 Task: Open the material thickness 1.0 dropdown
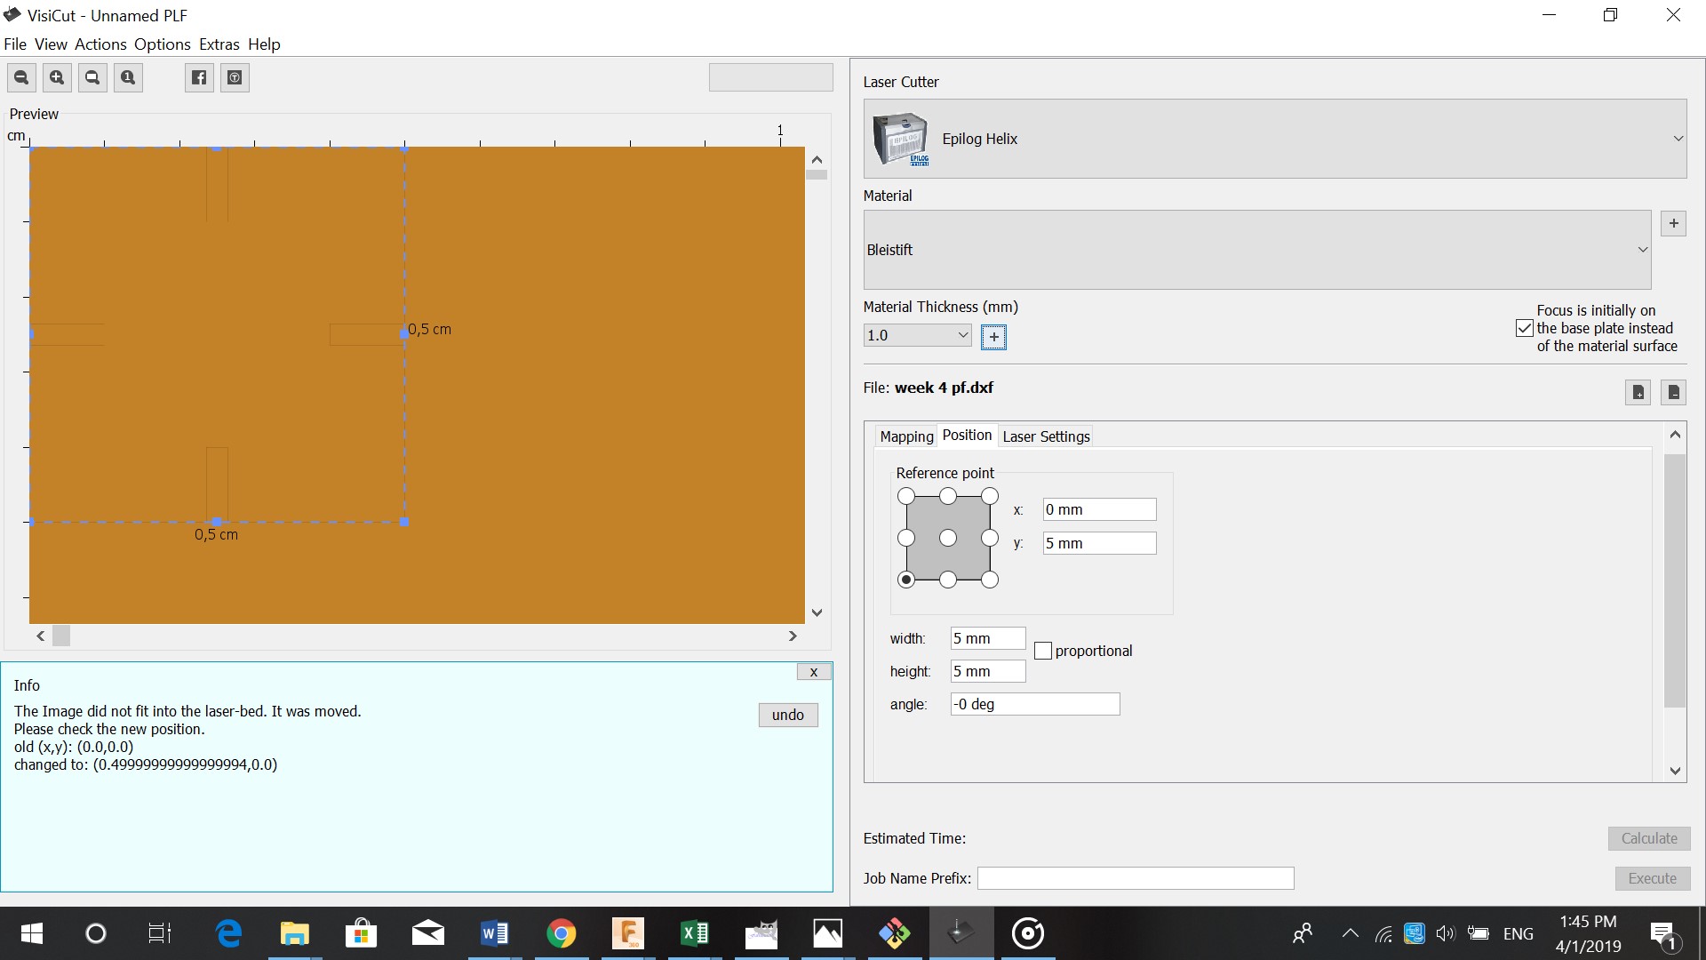pyautogui.click(x=962, y=335)
